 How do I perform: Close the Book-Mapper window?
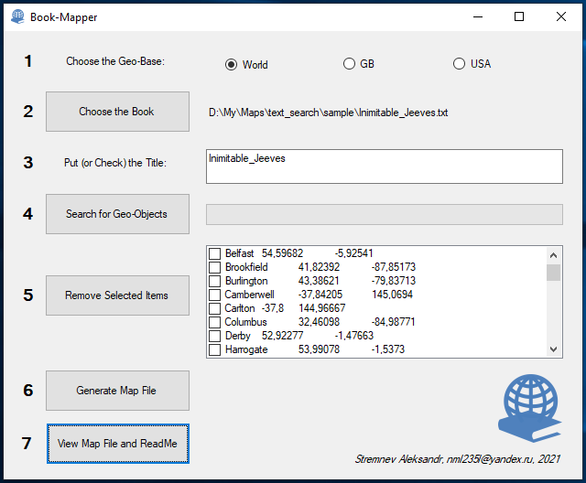click(x=561, y=16)
